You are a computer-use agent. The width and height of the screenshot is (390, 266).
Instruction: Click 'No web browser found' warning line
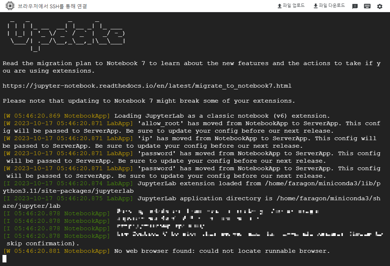pos(222,251)
